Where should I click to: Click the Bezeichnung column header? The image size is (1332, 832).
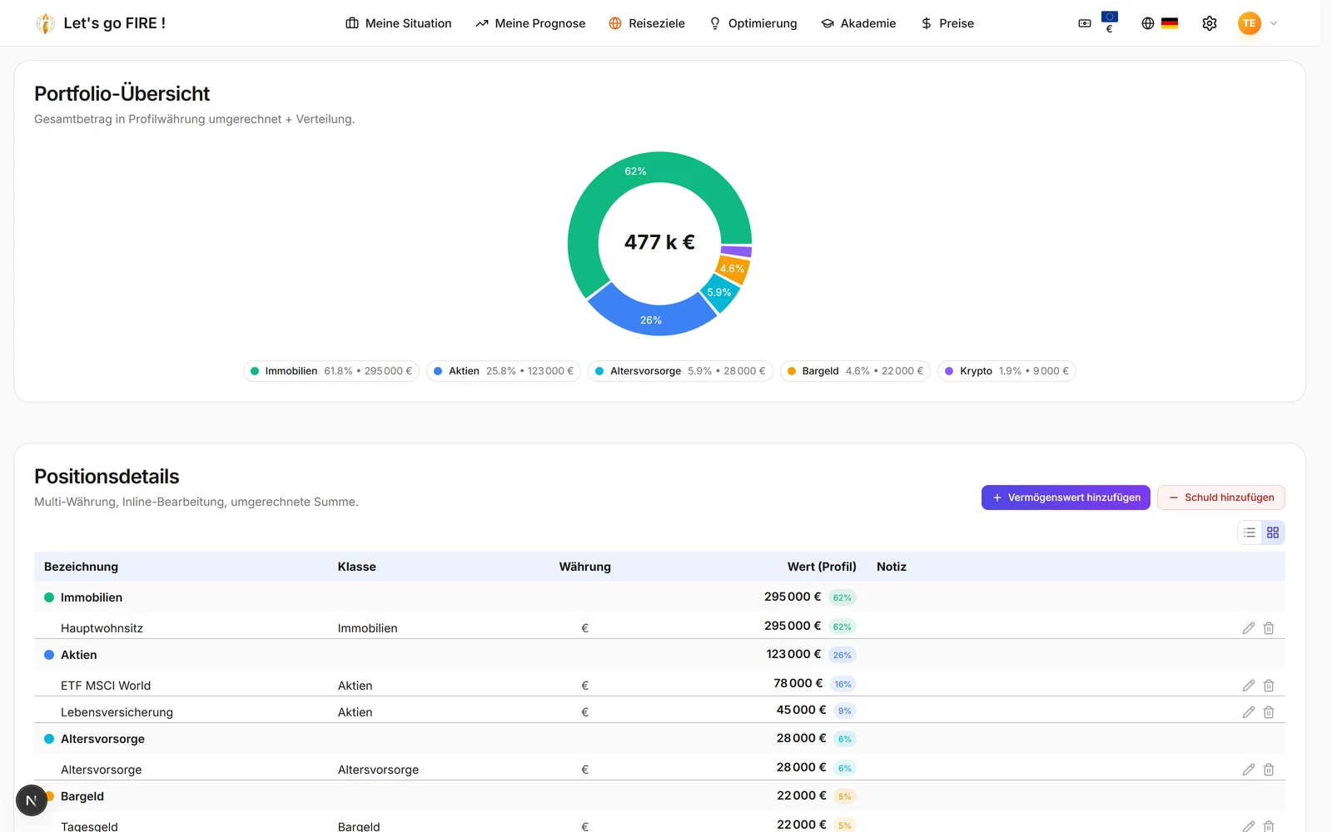(x=81, y=567)
